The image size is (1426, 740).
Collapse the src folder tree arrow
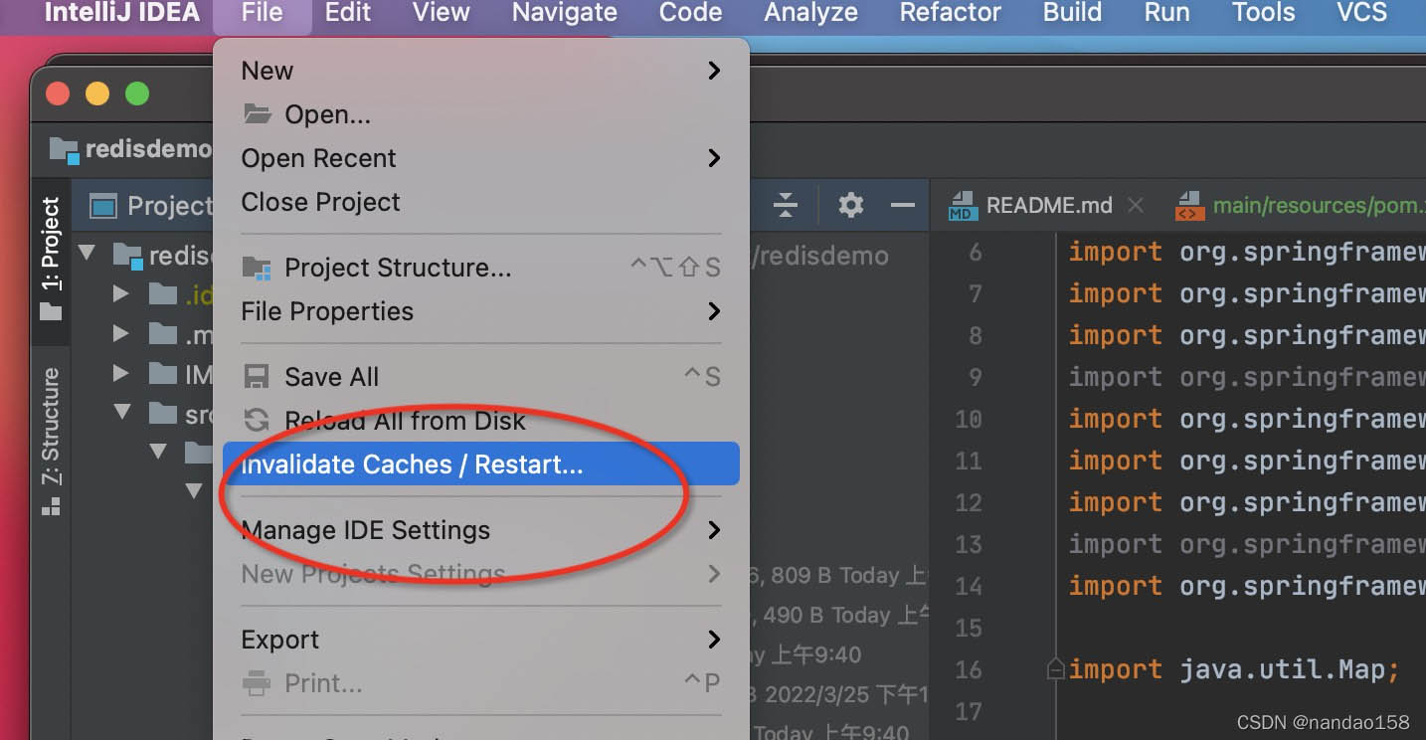click(122, 411)
